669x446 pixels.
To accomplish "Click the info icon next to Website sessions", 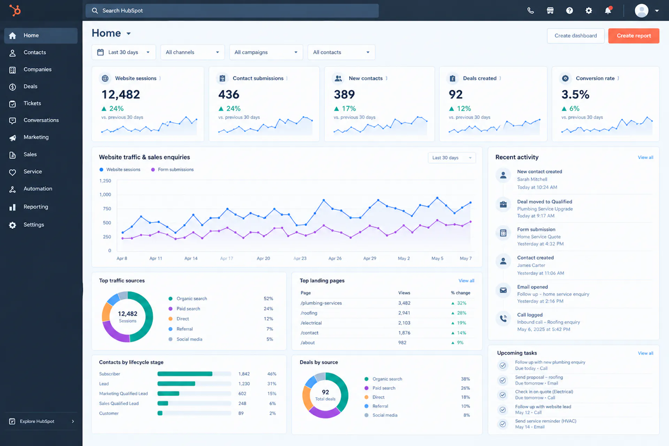I will coord(160,78).
